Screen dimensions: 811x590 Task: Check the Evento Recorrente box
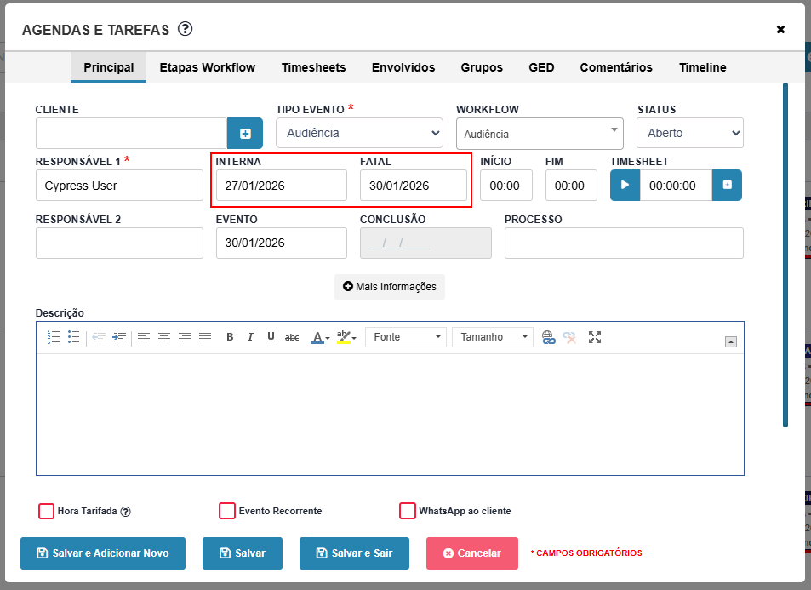[227, 511]
